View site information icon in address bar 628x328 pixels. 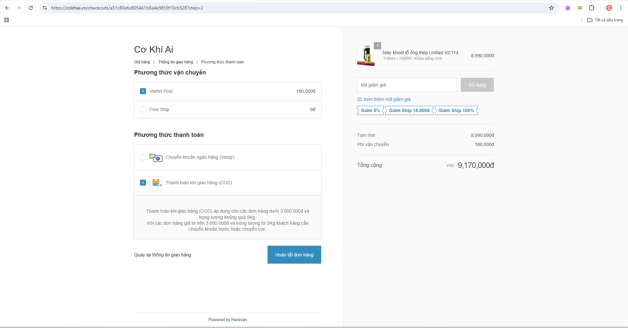(x=45, y=8)
